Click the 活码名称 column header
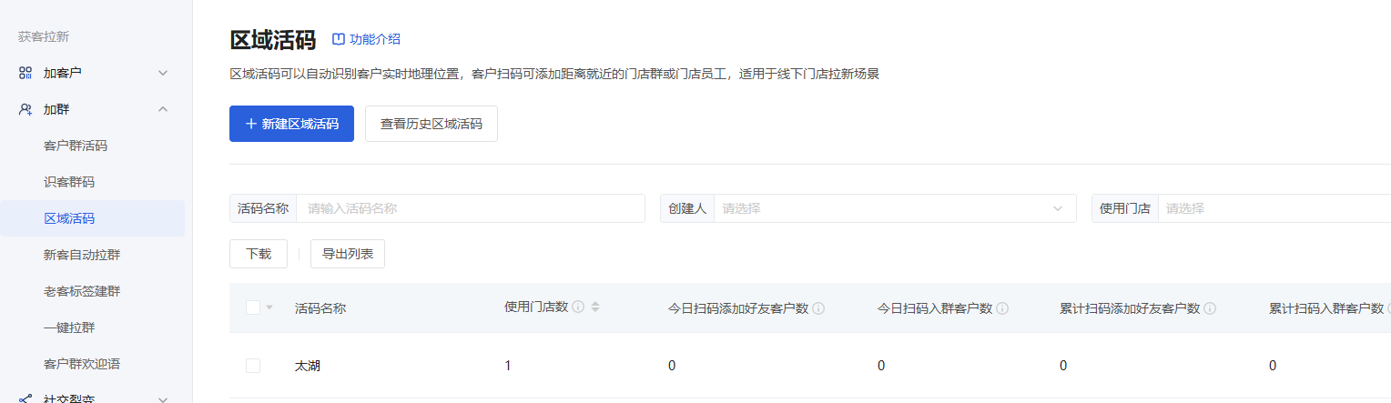The image size is (1391, 403). coord(320,308)
